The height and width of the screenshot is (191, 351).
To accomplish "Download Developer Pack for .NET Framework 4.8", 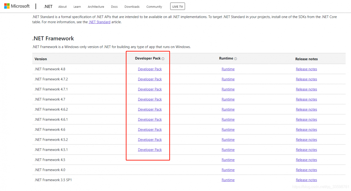I will tap(150, 69).
